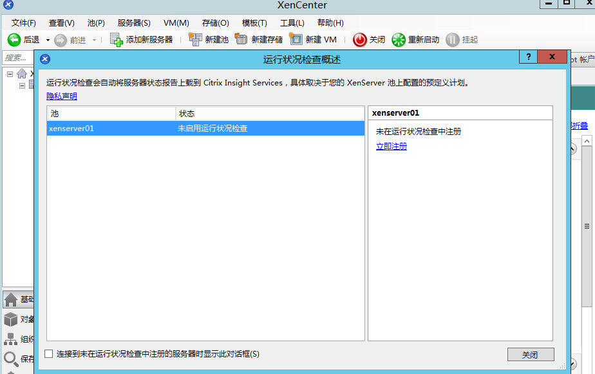The width and height of the screenshot is (595, 374).
Task: Click the 折叠 collapse link in main window
Action: 580,126
